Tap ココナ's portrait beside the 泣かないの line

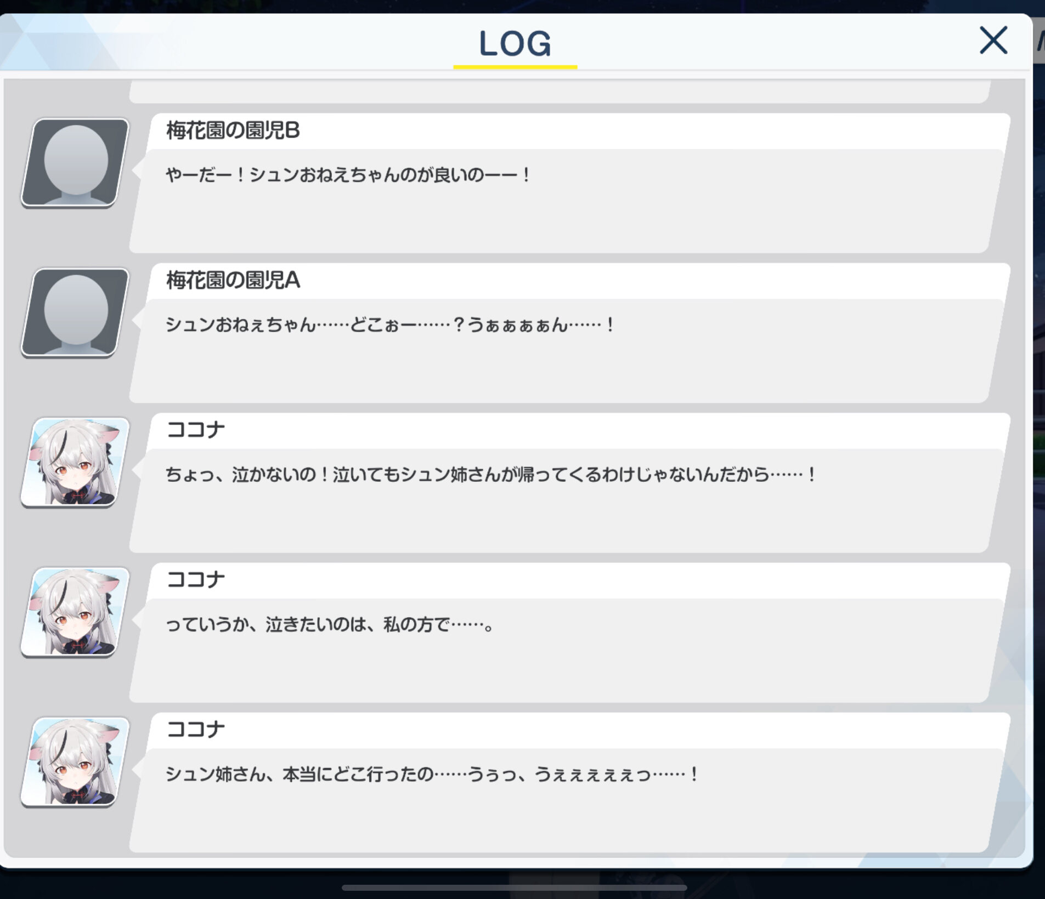[x=75, y=462]
